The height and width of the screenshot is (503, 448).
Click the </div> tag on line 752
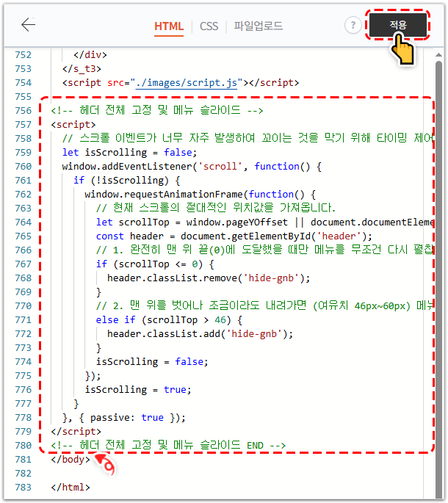[90, 55]
